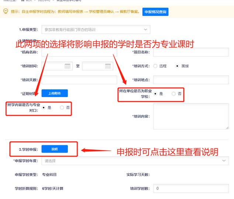Select 面授 as training method

[178, 66]
